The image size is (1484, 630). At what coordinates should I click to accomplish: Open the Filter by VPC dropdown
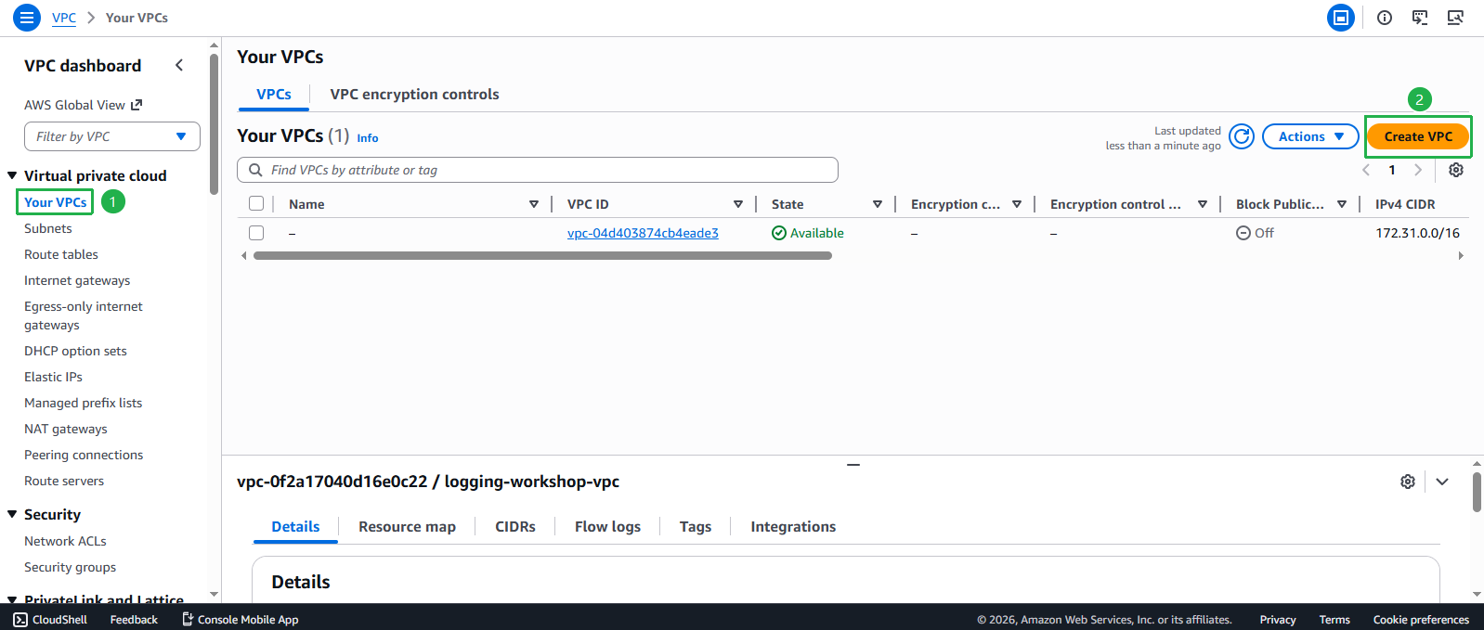(x=112, y=136)
